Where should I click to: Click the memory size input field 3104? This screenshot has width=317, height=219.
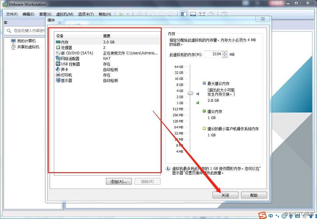tap(213, 54)
